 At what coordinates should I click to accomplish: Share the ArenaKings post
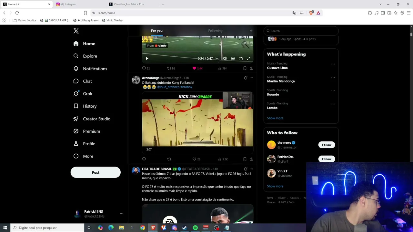pos(251,159)
